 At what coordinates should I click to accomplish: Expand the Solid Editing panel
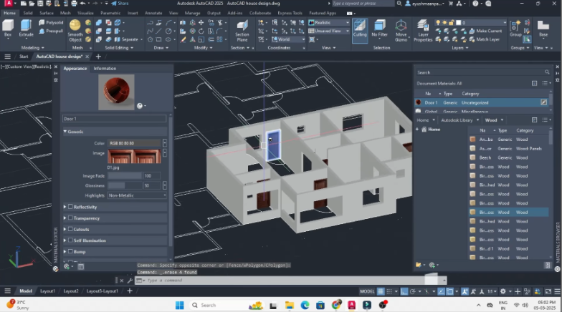point(119,47)
